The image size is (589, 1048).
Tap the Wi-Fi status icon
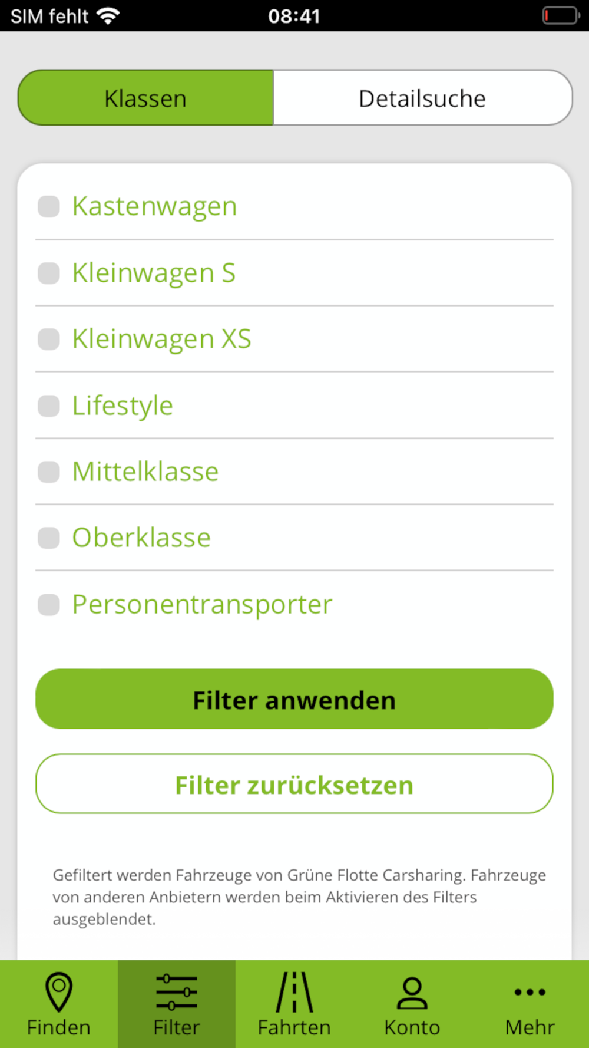coord(108,16)
